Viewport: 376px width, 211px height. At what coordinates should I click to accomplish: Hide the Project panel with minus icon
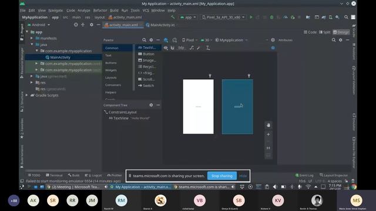click(x=98, y=25)
